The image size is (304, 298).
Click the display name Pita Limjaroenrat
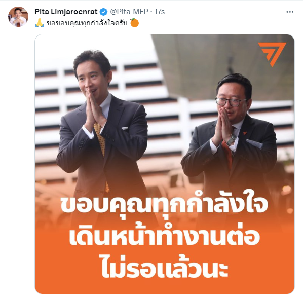click(x=66, y=12)
